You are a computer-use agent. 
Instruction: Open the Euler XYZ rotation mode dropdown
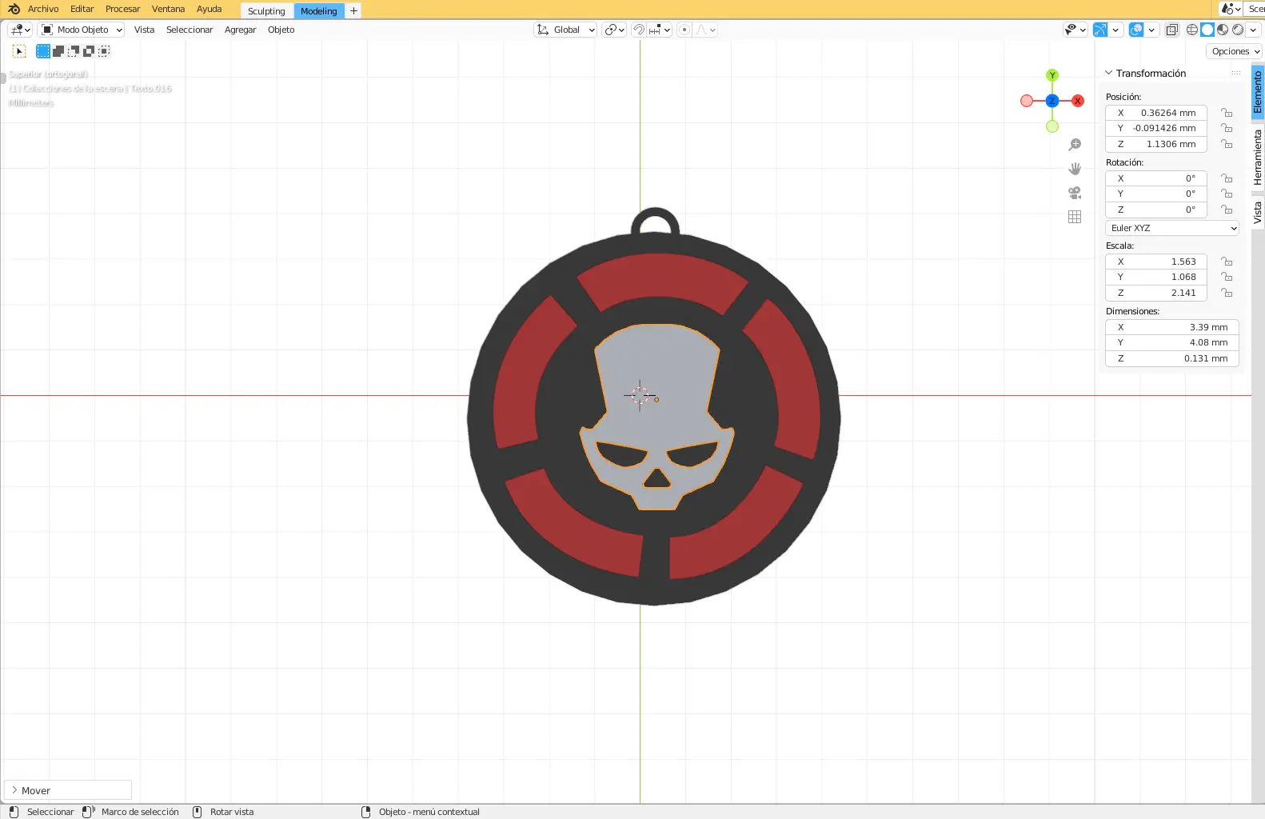coord(1172,228)
